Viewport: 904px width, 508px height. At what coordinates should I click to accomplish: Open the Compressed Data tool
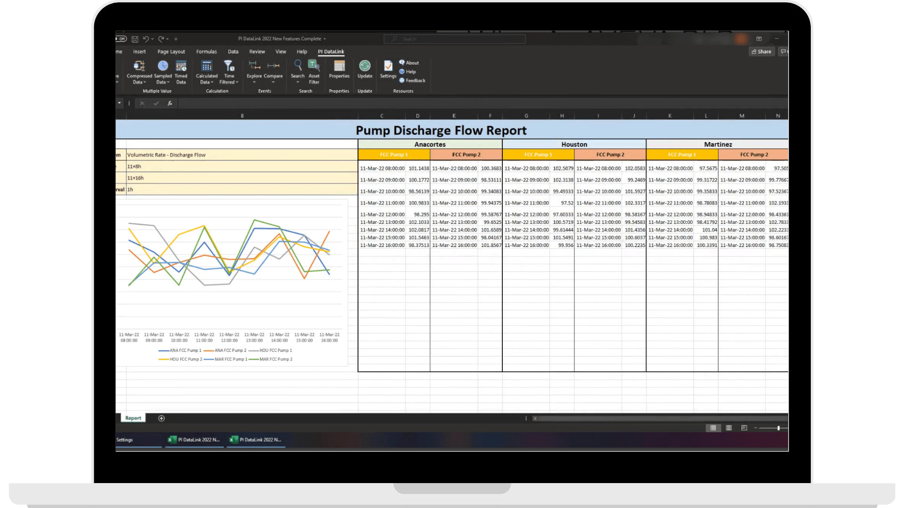pos(139,71)
